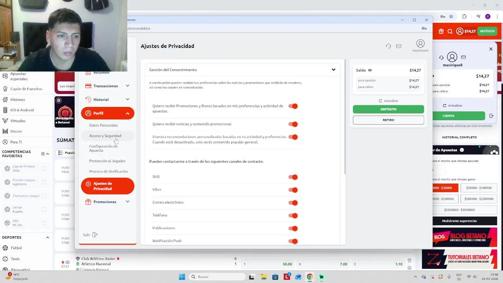Image resolution: width=503 pixels, height=283 pixels.
Task: Click the maxirique8 user avatar in the popup
Action: click(x=420, y=44)
